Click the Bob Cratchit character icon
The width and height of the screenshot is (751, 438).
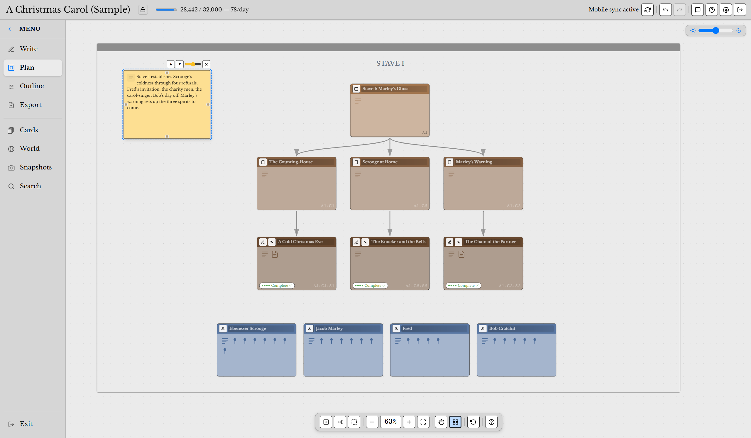(x=483, y=328)
